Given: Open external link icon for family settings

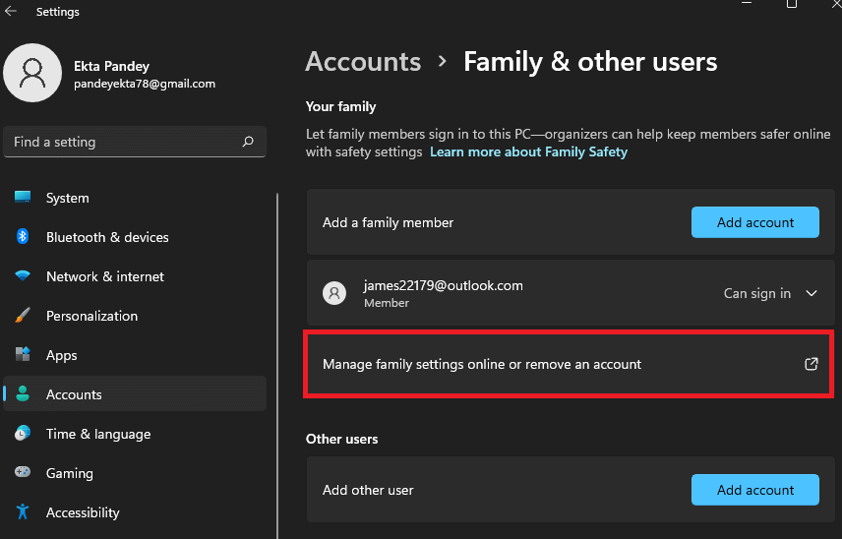Looking at the screenshot, I should 812,364.
